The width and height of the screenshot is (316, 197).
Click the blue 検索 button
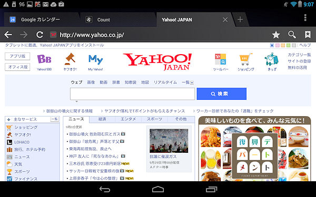[222, 94]
